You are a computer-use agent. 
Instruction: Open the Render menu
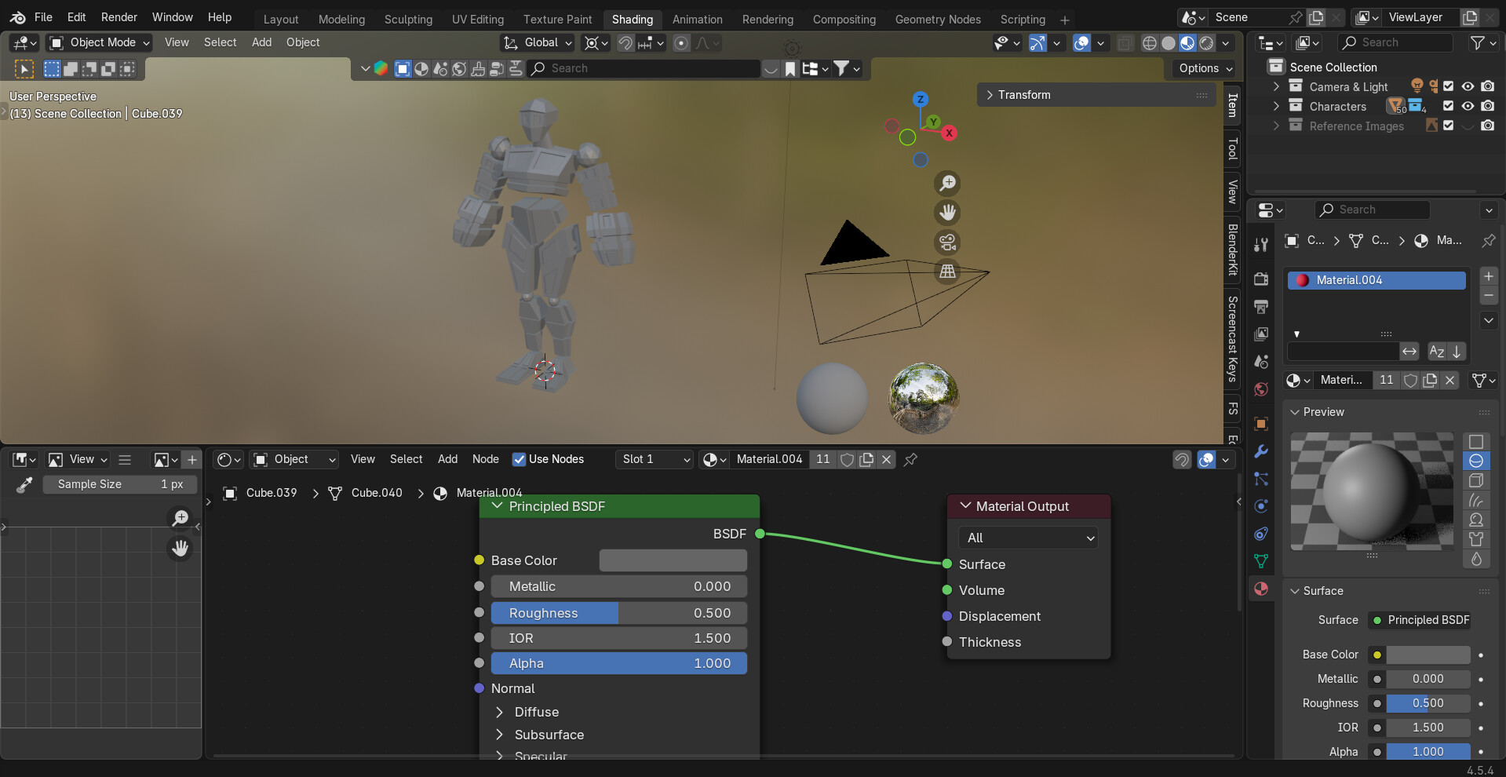119,17
